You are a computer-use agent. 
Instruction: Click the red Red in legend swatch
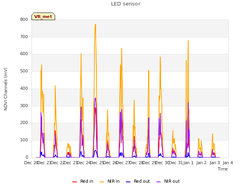tap(74, 182)
